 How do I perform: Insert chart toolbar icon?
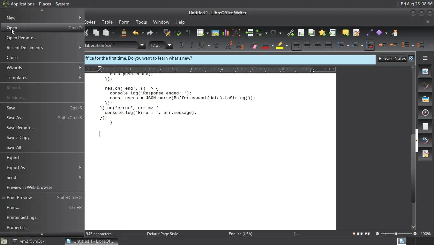coord(226,33)
